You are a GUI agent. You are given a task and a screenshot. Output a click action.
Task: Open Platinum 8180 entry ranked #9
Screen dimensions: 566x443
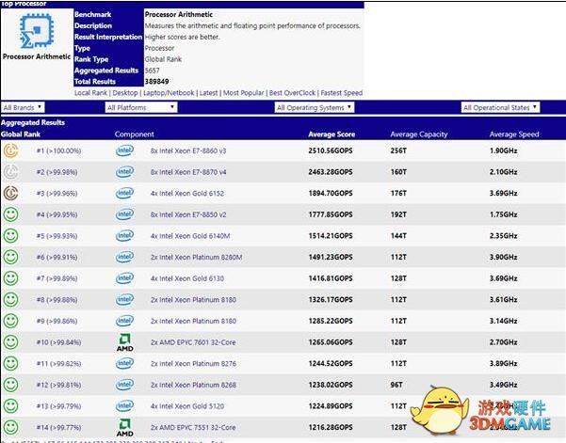[193, 321]
